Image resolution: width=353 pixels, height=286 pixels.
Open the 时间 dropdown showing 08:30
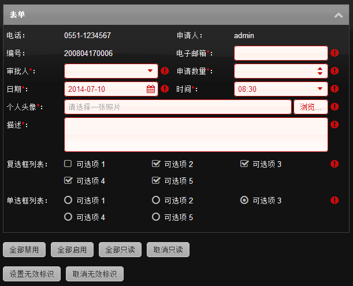tap(320, 89)
